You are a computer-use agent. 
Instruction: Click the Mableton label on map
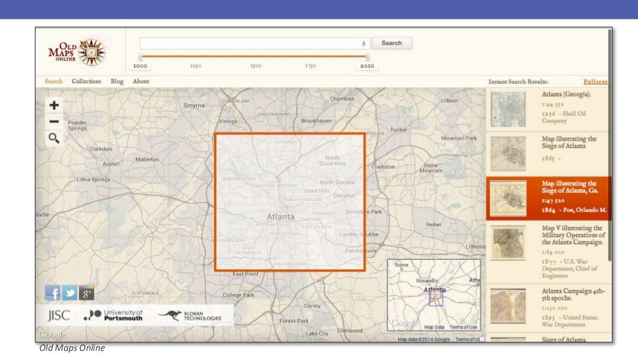click(147, 160)
